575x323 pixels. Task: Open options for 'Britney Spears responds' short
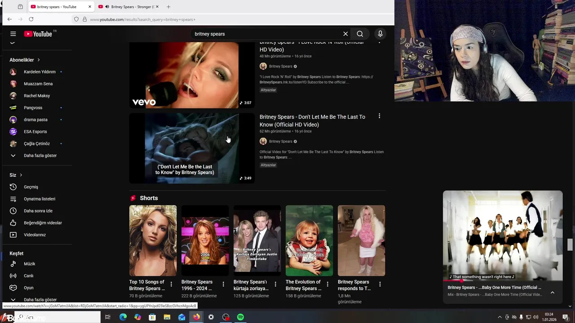(380, 284)
